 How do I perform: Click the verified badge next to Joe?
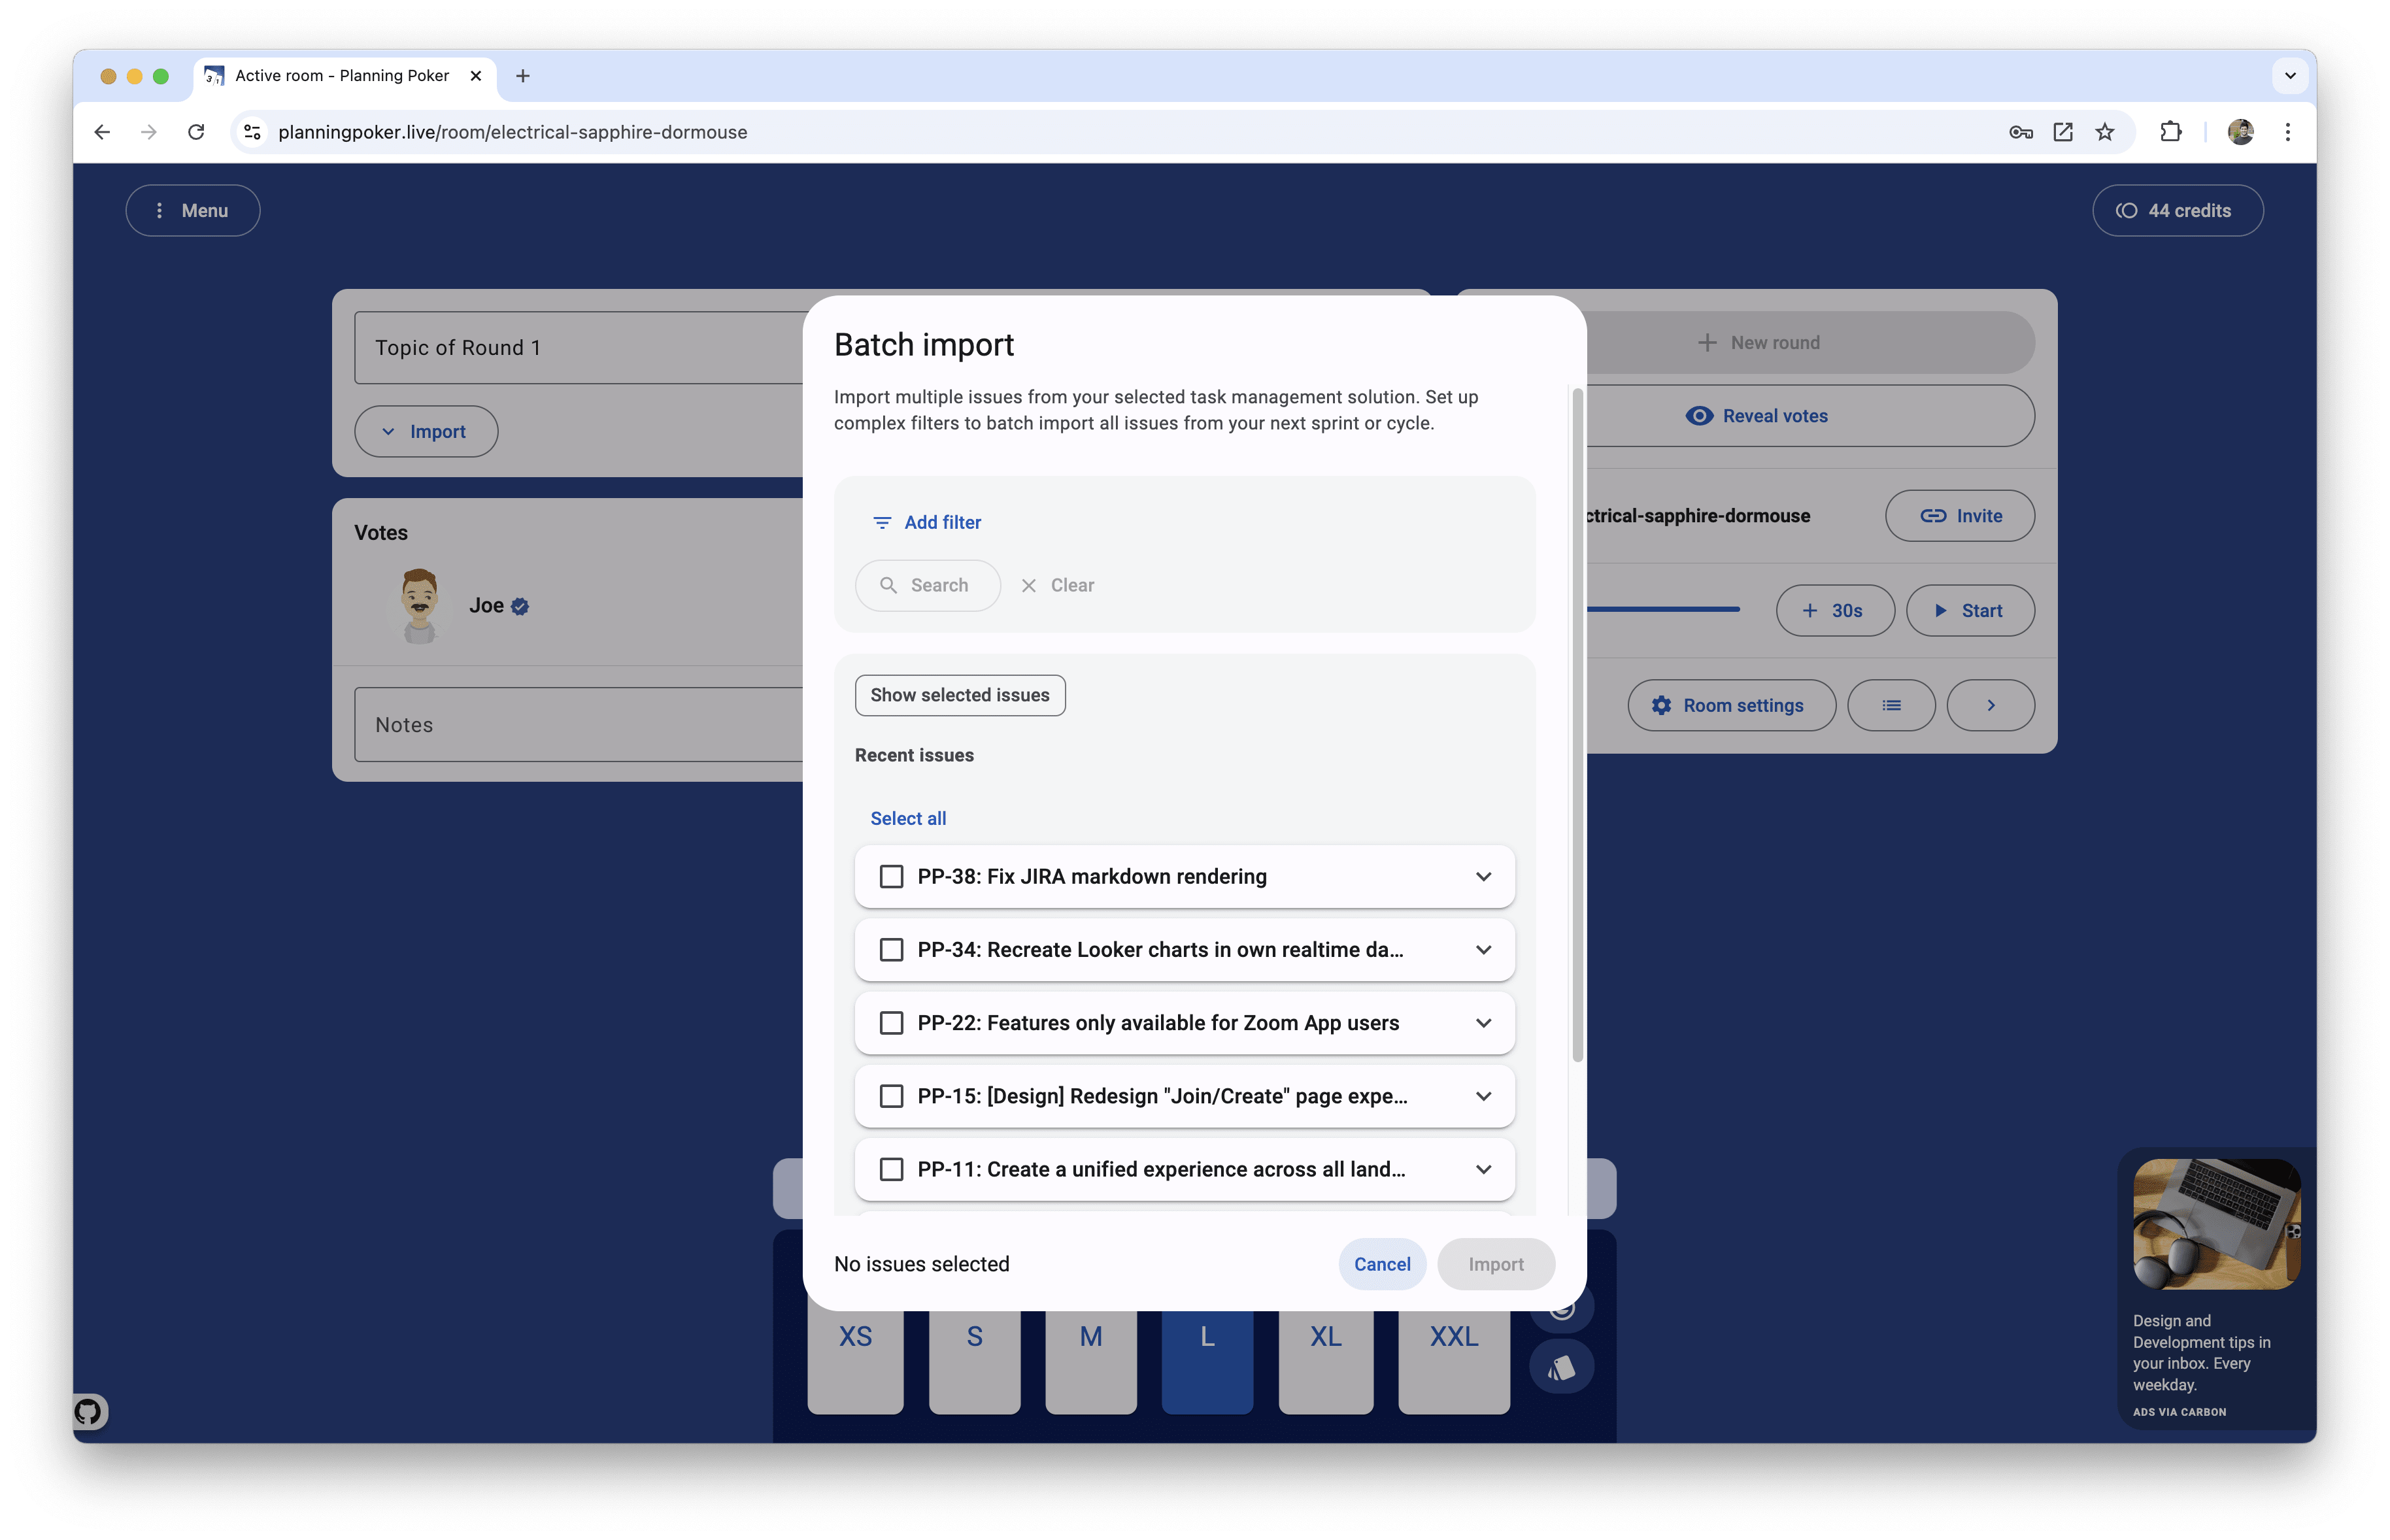pyautogui.click(x=520, y=606)
